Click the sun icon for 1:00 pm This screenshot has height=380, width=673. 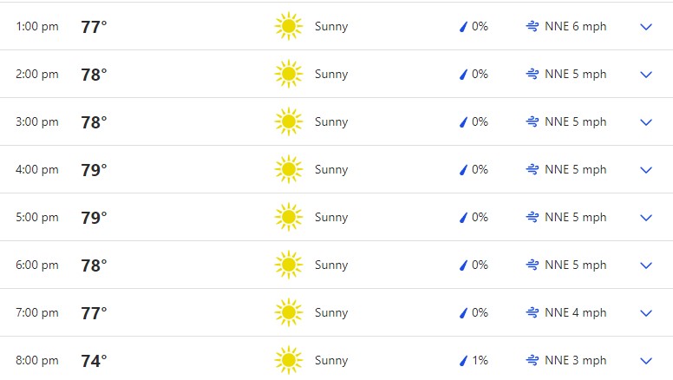pyautogui.click(x=288, y=26)
